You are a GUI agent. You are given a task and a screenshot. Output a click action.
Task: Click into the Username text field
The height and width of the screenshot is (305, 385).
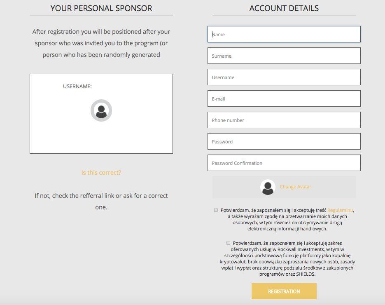pyautogui.click(x=284, y=77)
